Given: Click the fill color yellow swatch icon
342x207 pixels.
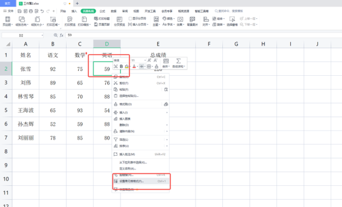Looking at the screenshot, I should (x=127, y=67).
